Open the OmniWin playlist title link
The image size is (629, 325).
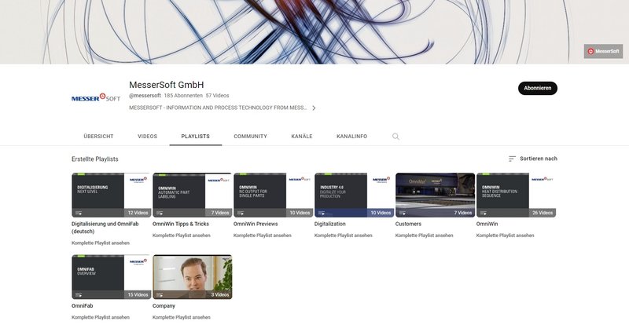[x=487, y=224]
